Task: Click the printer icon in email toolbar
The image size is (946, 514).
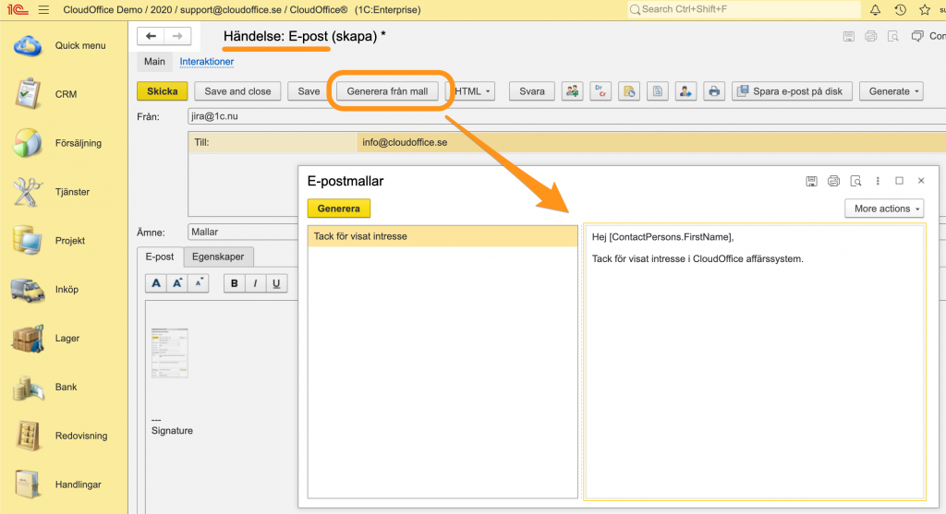Action: pos(714,91)
